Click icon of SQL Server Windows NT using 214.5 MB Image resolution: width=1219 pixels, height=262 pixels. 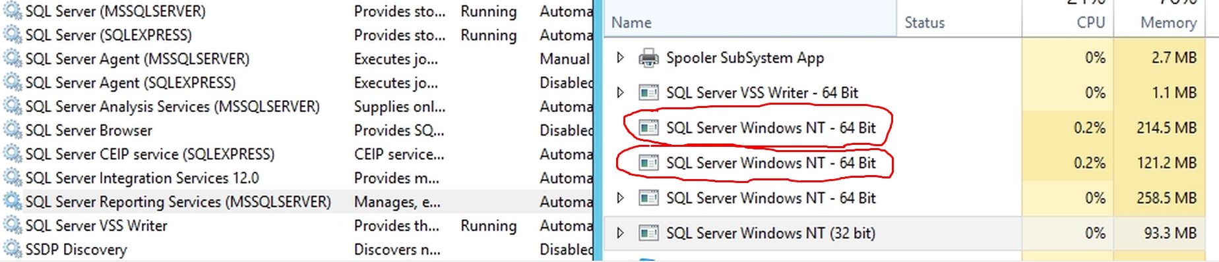[x=648, y=128]
